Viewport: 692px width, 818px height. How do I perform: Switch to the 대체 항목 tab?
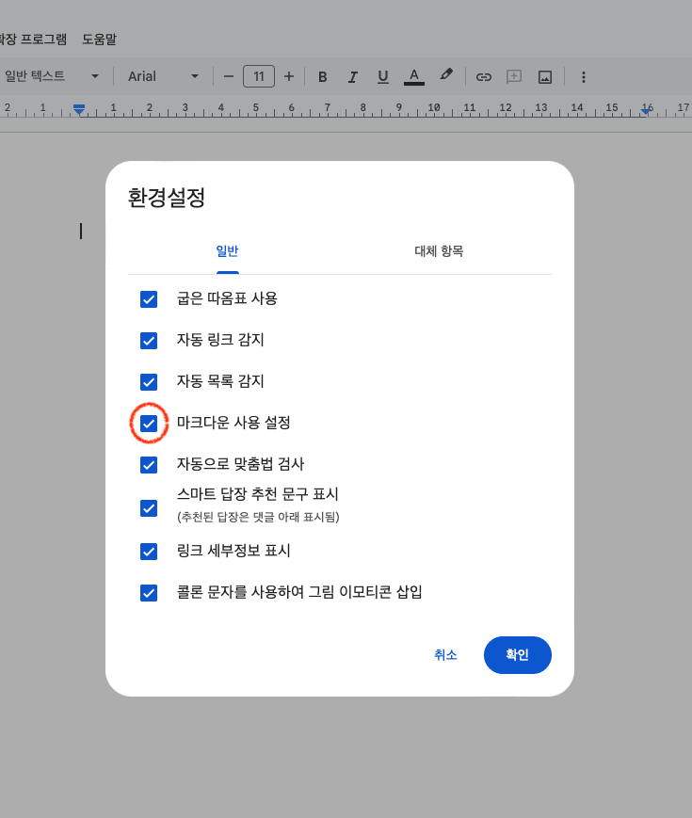(439, 251)
